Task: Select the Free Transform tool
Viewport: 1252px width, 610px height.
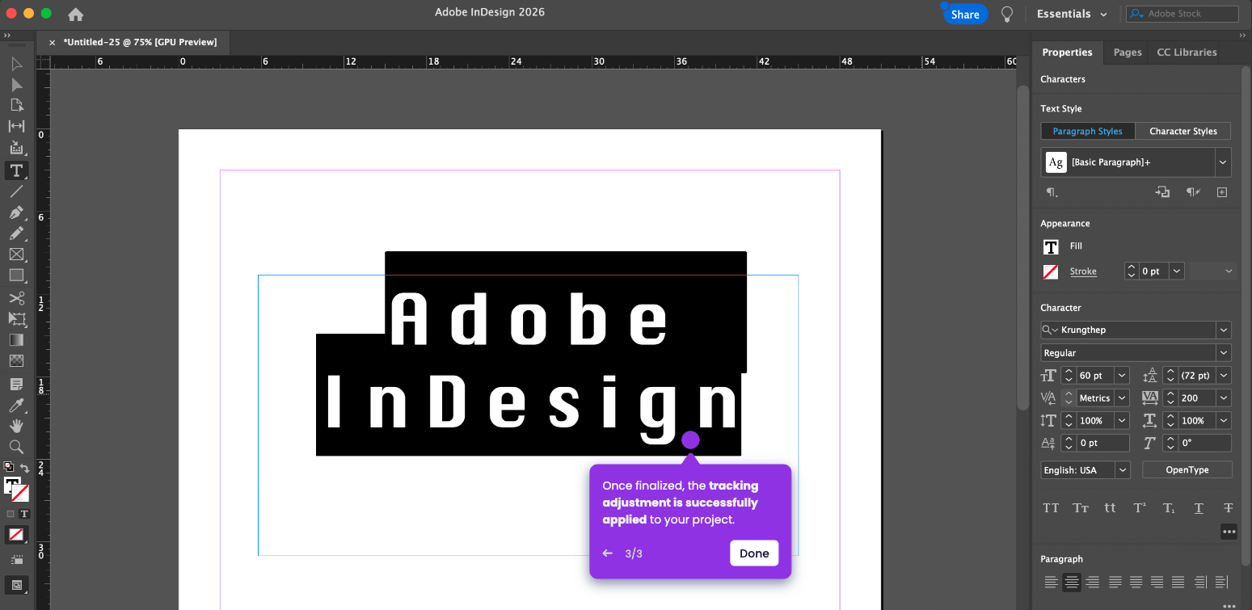Action: (x=16, y=319)
